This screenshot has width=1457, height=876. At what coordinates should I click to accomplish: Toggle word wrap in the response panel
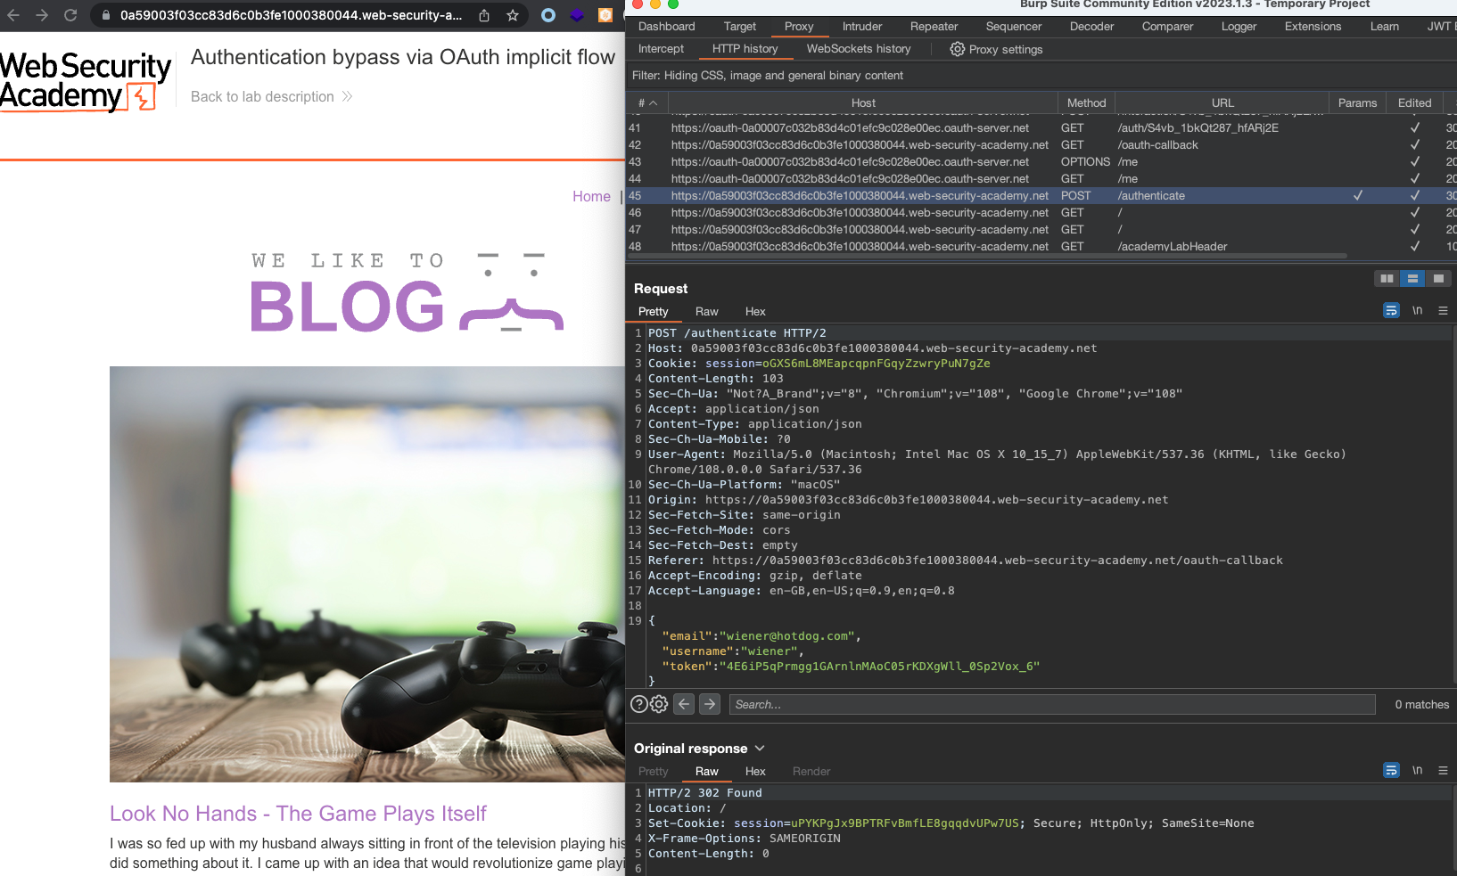[1391, 771]
